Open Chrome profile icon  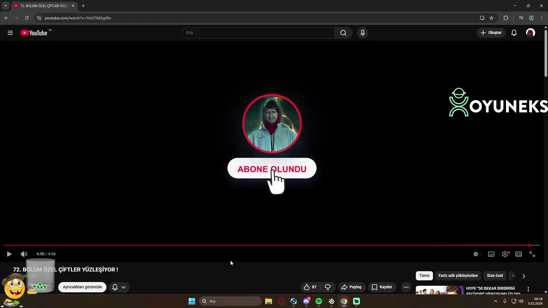click(531, 18)
